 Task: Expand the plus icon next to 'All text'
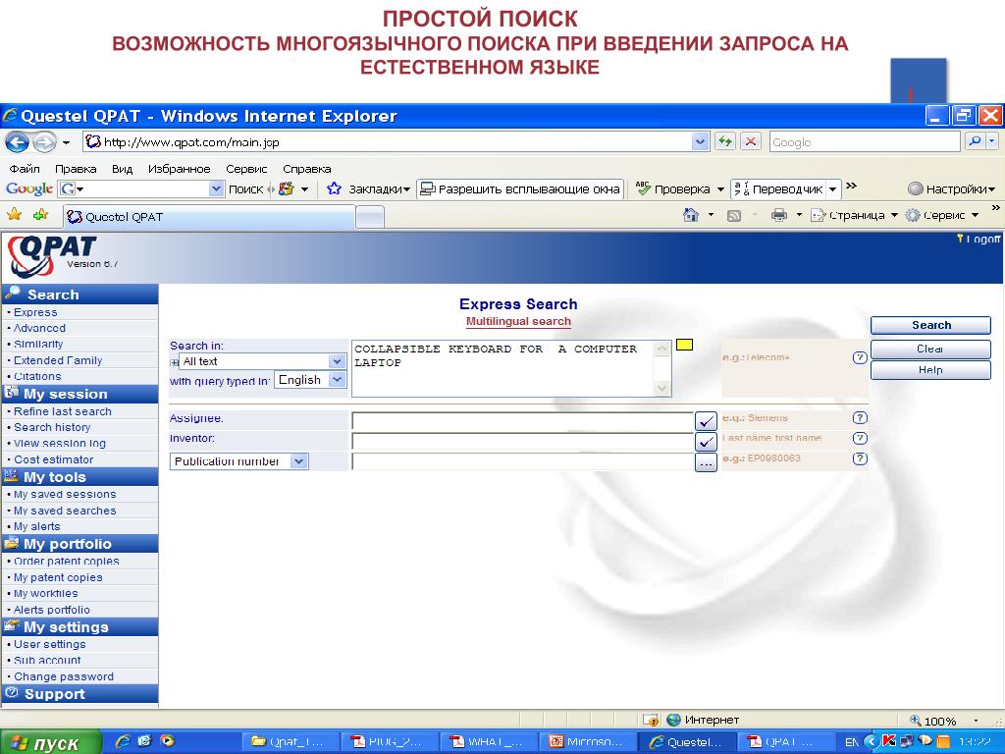coord(174,362)
